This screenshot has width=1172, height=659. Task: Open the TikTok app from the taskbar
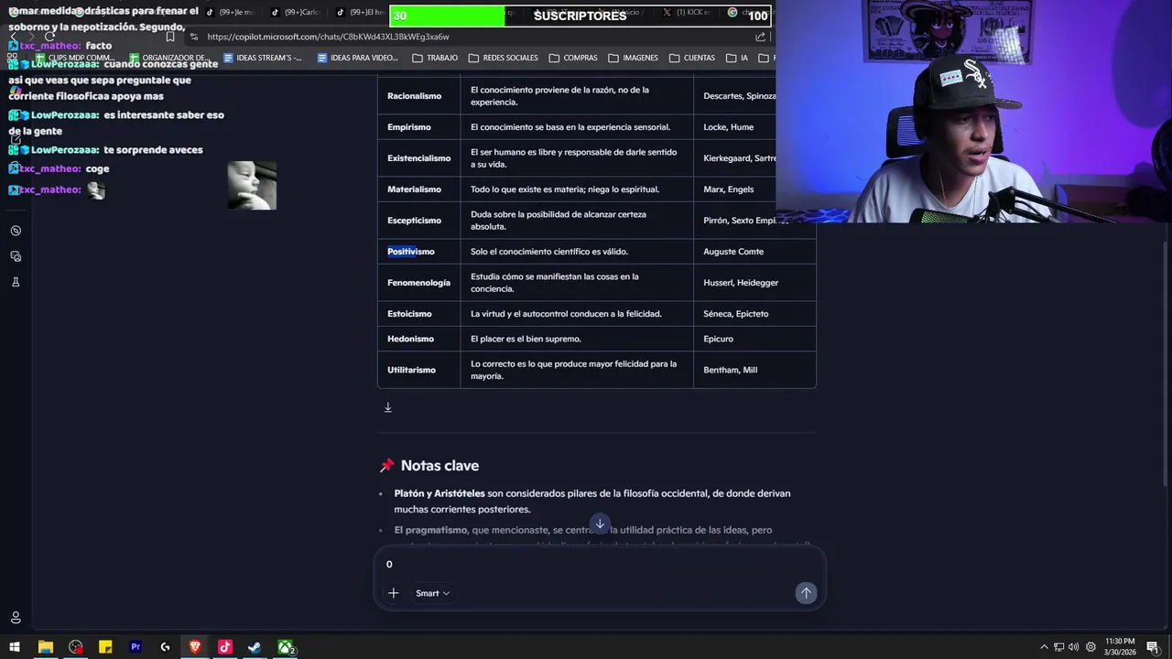click(225, 647)
